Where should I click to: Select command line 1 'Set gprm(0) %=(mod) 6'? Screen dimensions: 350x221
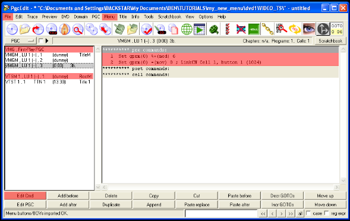[220, 56]
